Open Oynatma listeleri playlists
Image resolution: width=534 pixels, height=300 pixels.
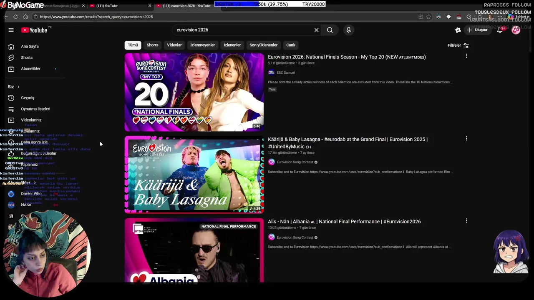pyautogui.click(x=35, y=109)
